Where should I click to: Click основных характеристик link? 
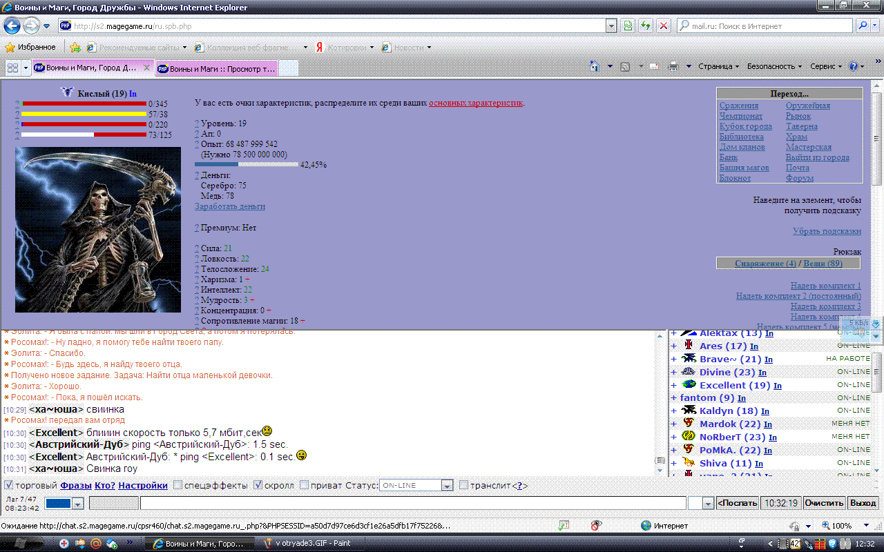[x=476, y=103]
